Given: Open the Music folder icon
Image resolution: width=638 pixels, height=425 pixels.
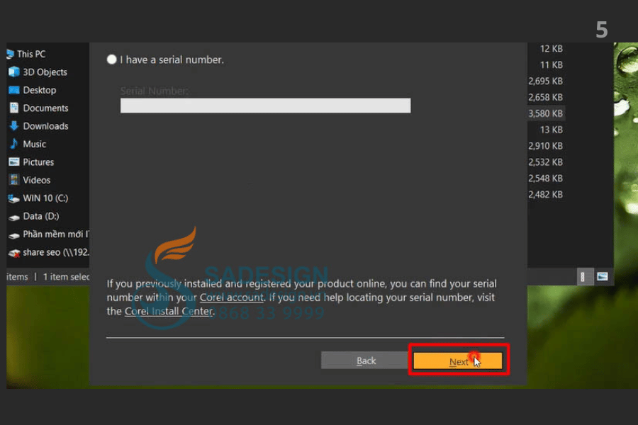Looking at the screenshot, I should pos(14,144).
